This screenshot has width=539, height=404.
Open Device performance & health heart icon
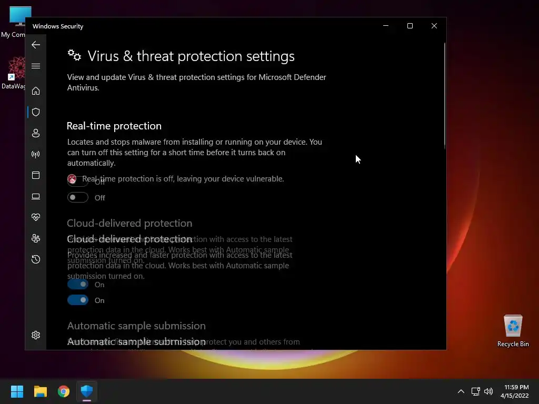coord(36,217)
